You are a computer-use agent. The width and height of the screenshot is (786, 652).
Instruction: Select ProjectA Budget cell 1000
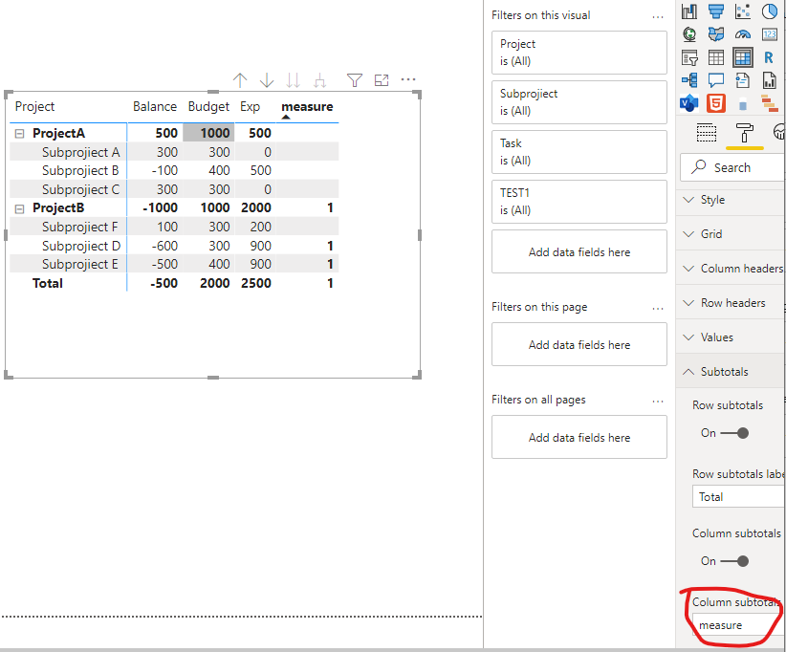pos(208,133)
